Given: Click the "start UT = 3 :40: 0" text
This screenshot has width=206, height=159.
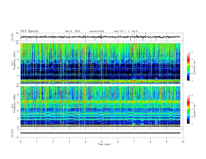Looking at the screenshot, I should coord(126,31).
